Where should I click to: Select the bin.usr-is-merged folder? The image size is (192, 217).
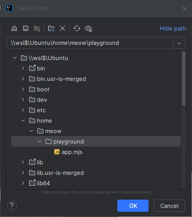coord(61,79)
